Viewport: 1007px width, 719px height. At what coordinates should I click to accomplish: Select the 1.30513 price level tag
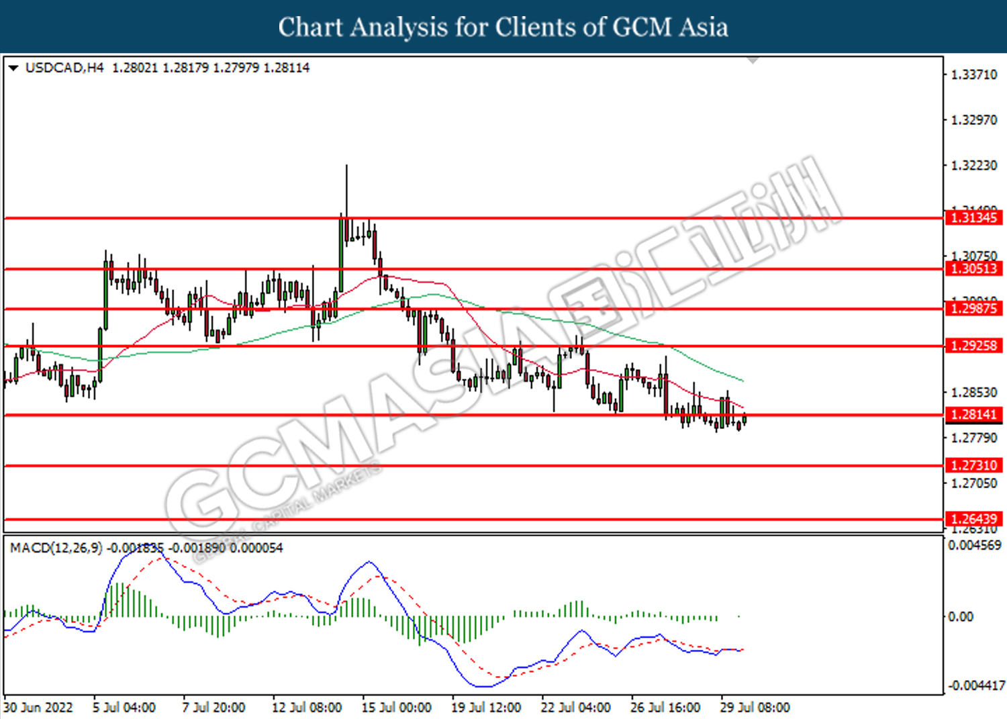(974, 269)
